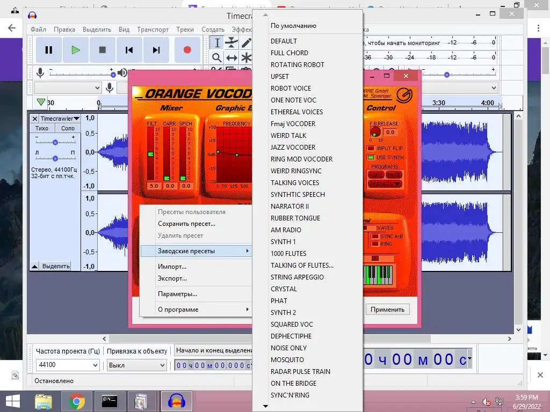Open the Файл menu

38,30
